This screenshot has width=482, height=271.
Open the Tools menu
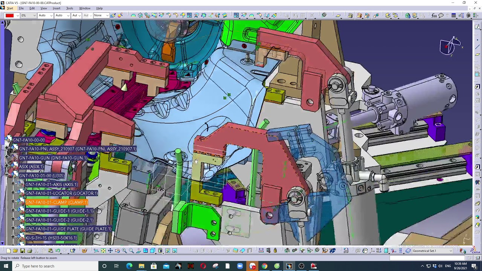pos(70,8)
